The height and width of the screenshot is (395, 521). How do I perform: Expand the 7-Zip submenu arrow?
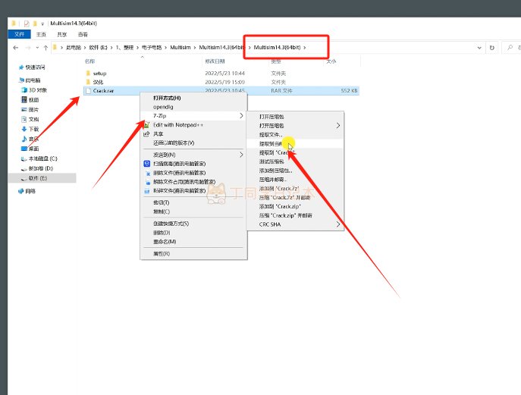point(241,115)
